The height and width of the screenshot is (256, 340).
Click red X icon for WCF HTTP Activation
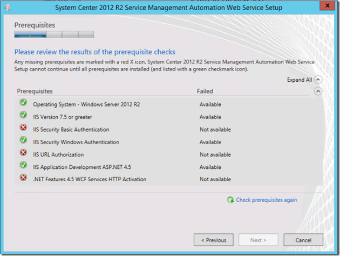[x=23, y=178]
